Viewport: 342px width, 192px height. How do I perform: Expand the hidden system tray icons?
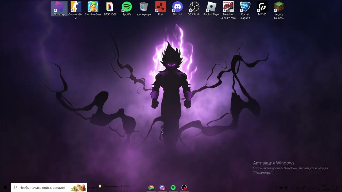click(275, 187)
